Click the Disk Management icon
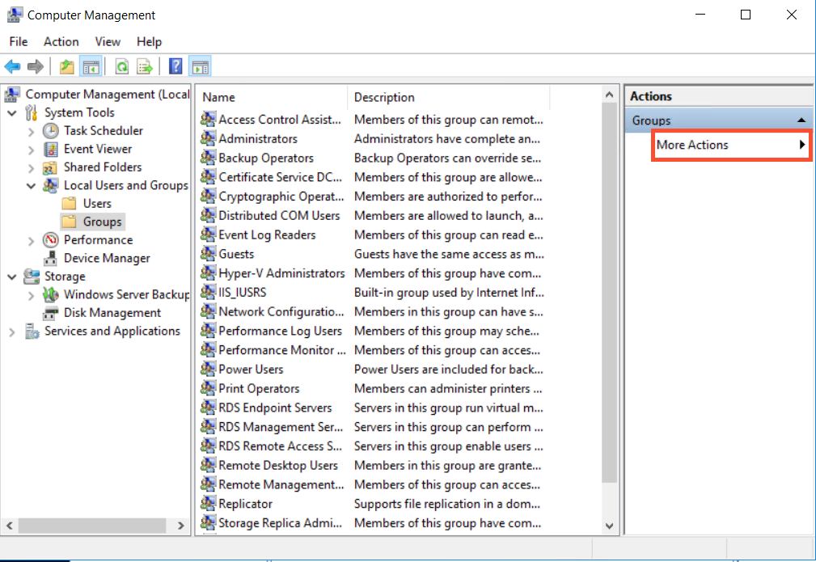This screenshot has height=562, width=816. pos(50,313)
